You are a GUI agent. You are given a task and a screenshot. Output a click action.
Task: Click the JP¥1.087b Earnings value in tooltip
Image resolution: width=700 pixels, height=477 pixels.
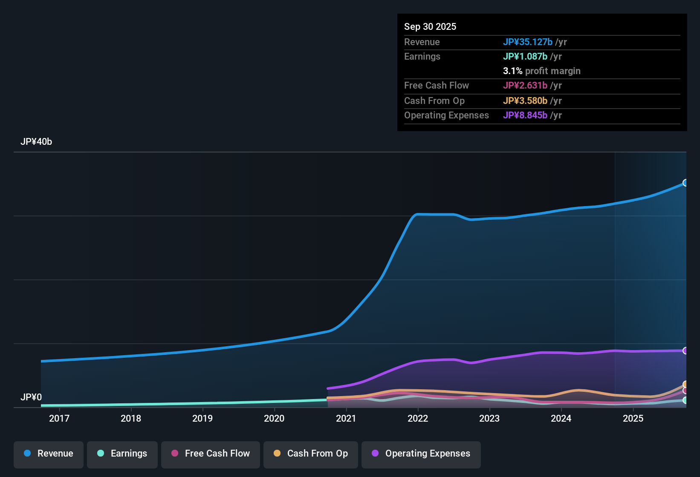pyautogui.click(x=526, y=56)
